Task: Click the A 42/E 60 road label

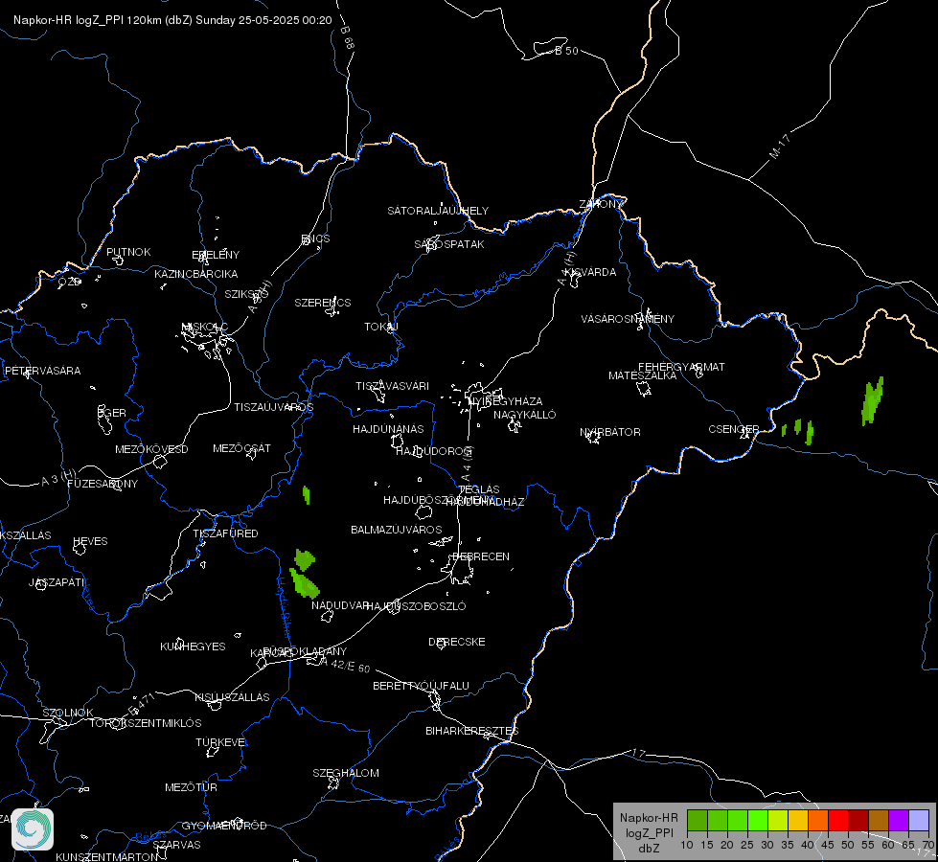Action: point(345,665)
